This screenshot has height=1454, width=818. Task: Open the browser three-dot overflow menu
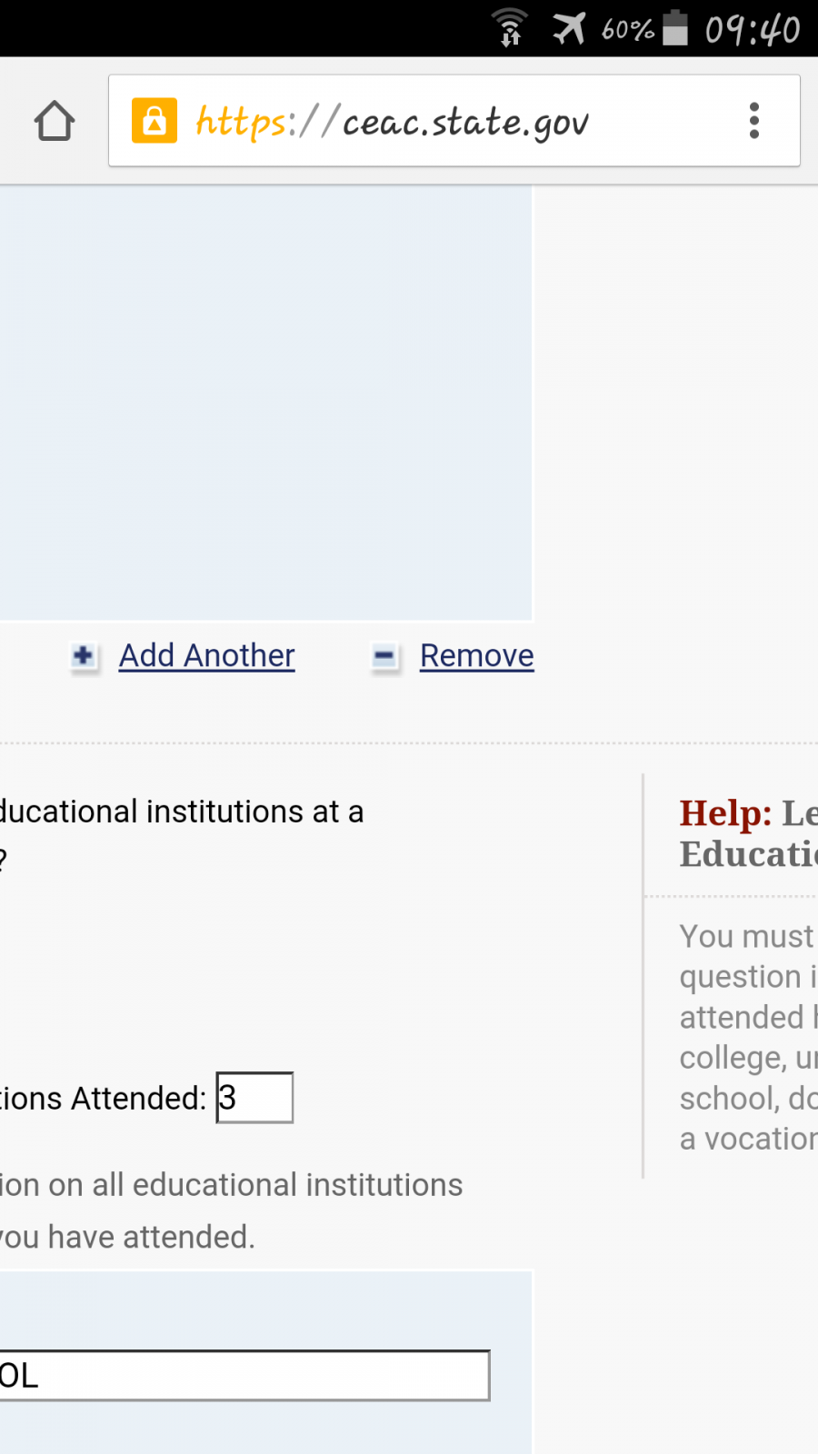pos(753,121)
